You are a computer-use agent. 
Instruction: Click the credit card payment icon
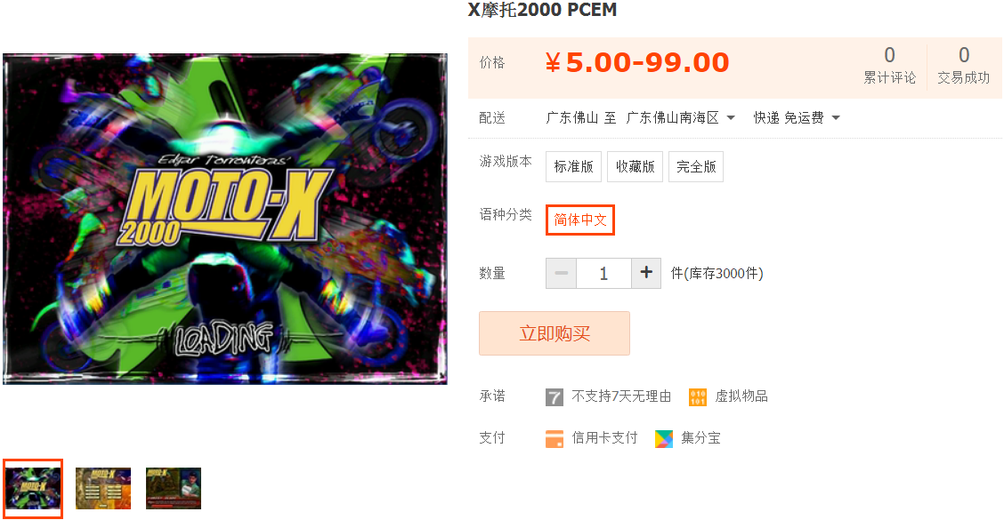pos(554,439)
